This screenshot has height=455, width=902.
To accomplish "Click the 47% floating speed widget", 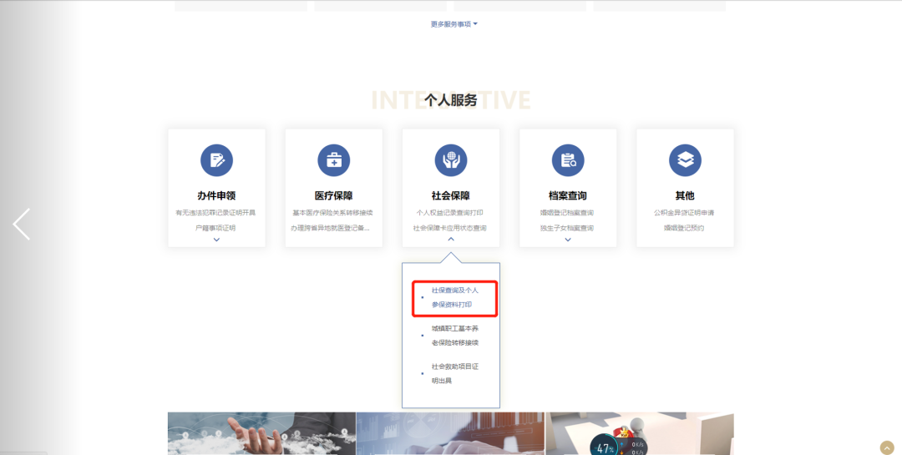I will pyautogui.click(x=620, y=444).
